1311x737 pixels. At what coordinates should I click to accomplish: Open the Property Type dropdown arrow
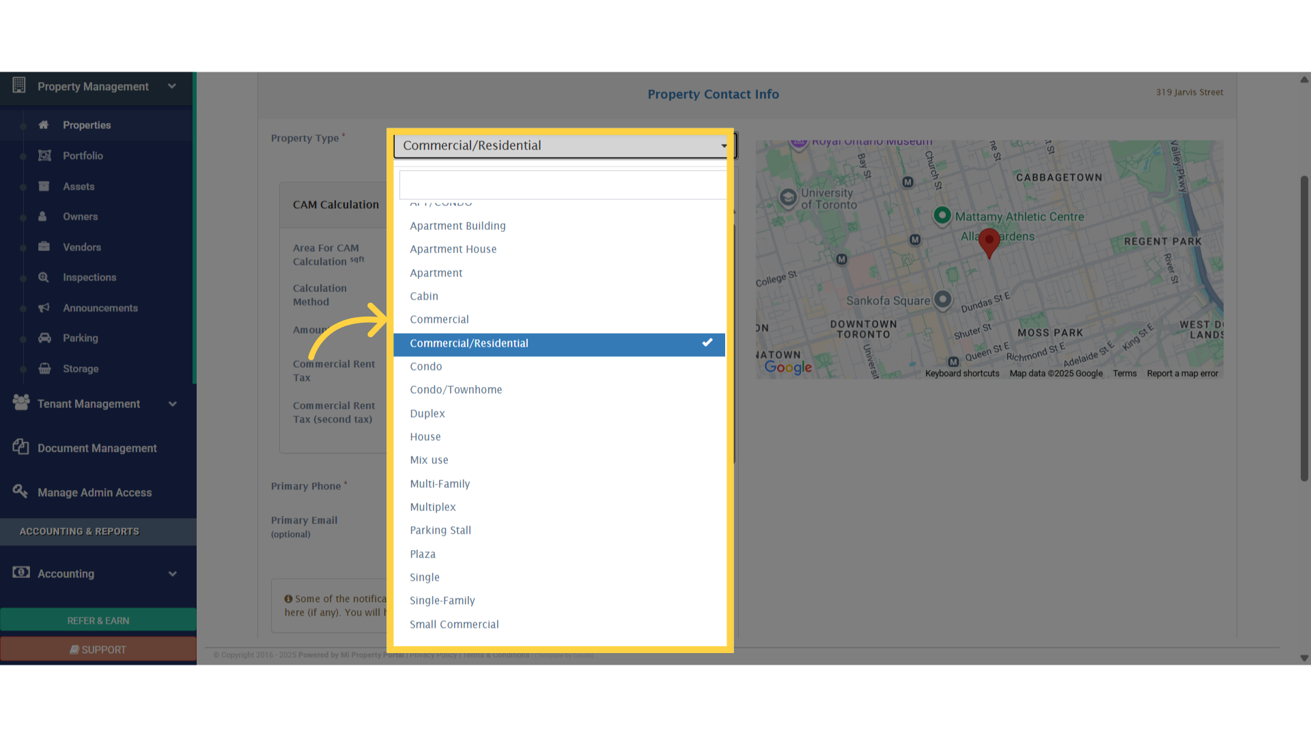(x=723, y=145)
